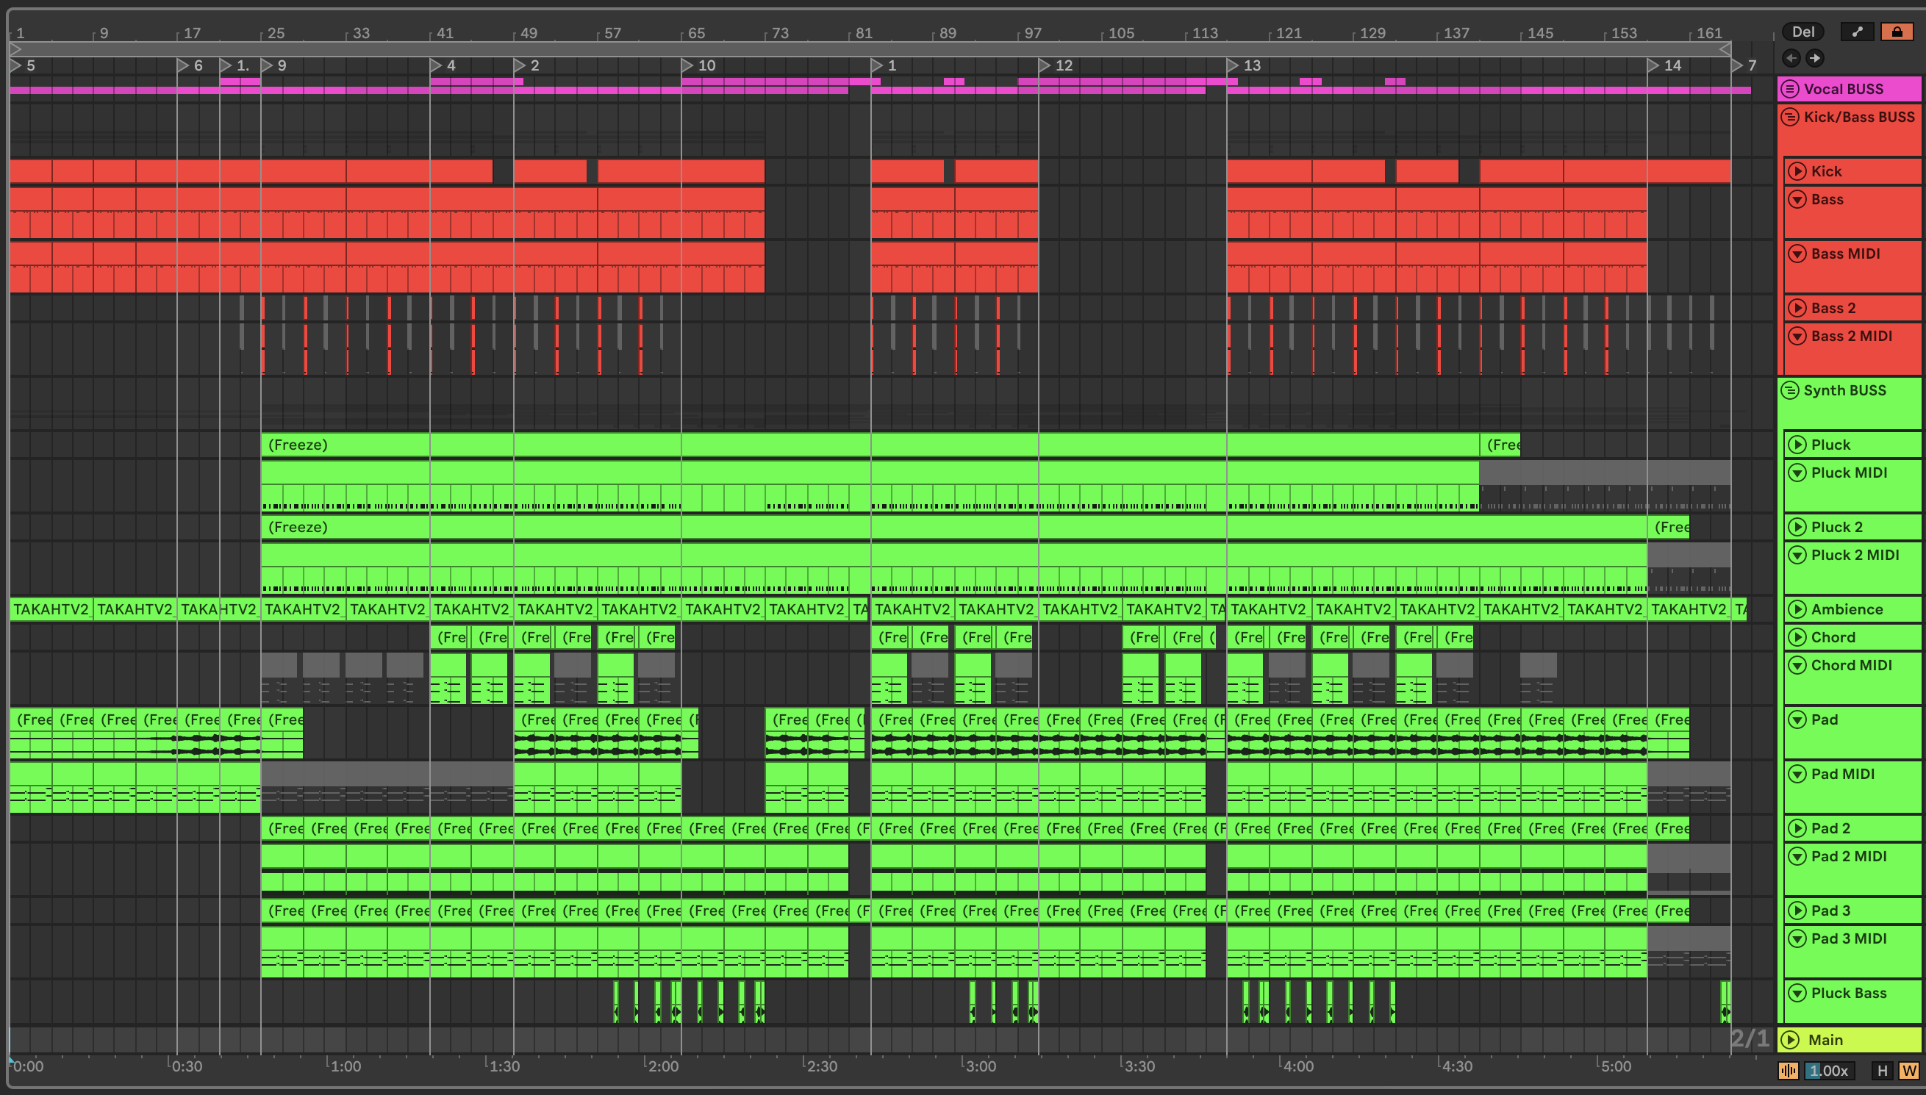Toggle the waveform display button
The width and height of the screenshot is (1926, 1095).
1789,1070
